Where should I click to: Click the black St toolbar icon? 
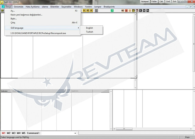[x=144, y=11]
